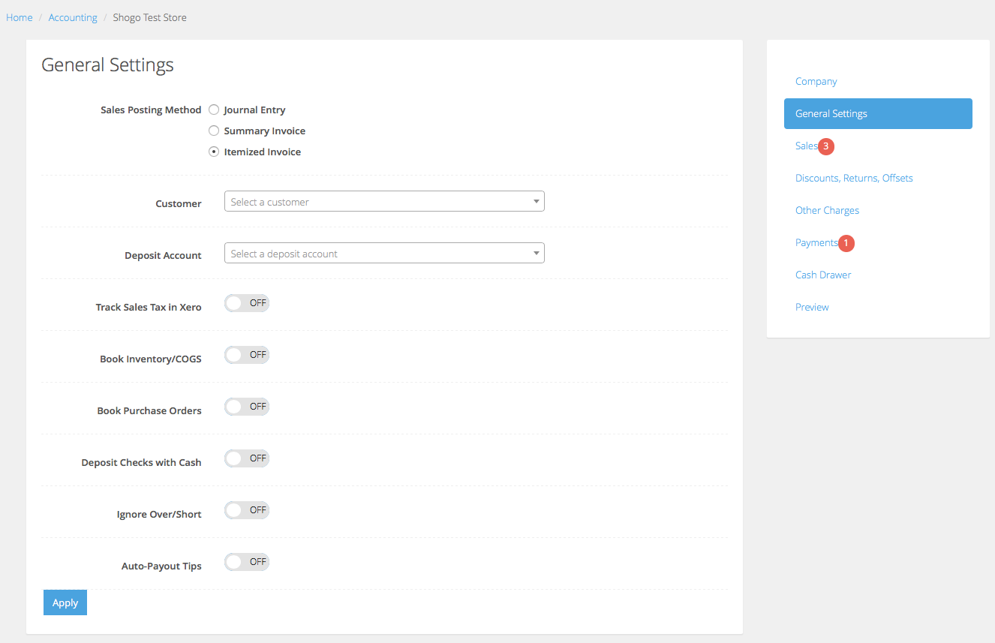Open the Cash Drawer section
995x643 pixels.
click(823, 275)
